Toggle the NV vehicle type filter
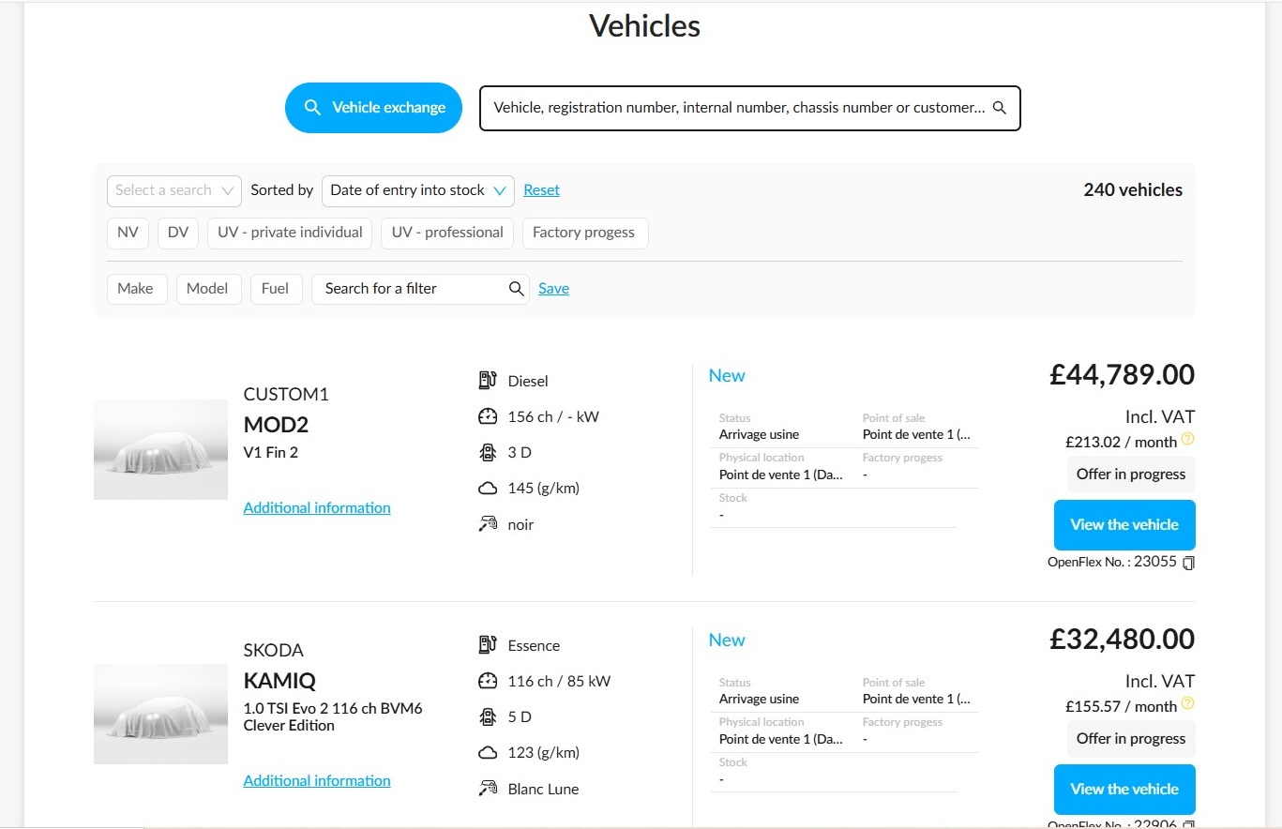 click(x=128, y=233)
